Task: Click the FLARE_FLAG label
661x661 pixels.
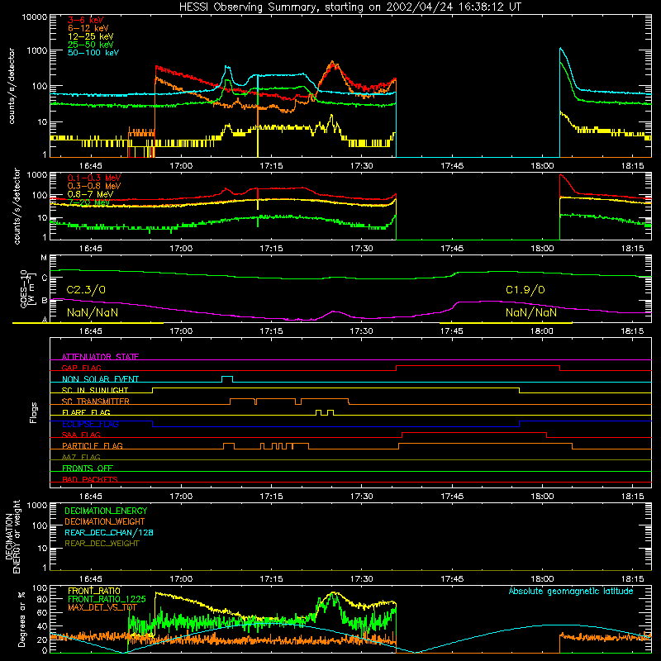Action: tap(86, 412)
